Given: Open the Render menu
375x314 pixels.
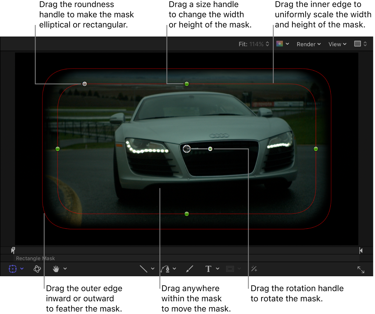Looking at the screenshot, I should (x=308, y=44).
